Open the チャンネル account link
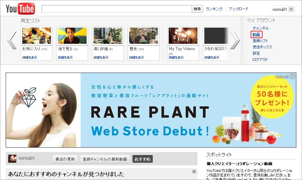 [261, 28]
